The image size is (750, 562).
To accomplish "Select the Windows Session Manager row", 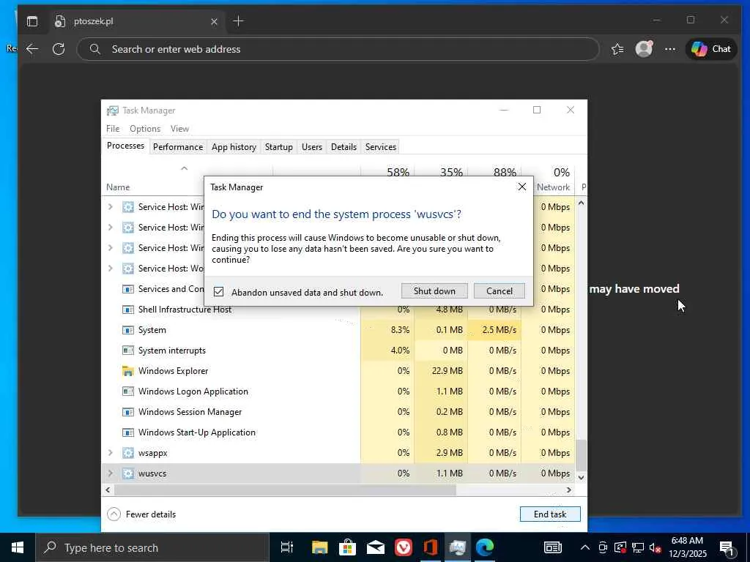I will [338, 412].
